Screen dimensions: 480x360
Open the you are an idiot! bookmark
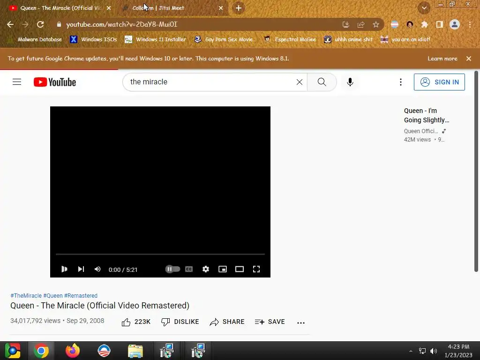pos(405,39)
